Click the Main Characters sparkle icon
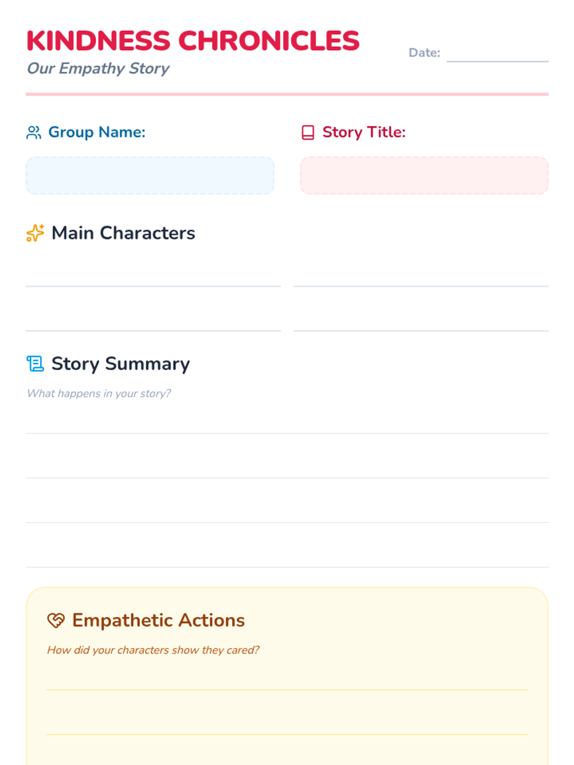 click(x=35, y=233)
